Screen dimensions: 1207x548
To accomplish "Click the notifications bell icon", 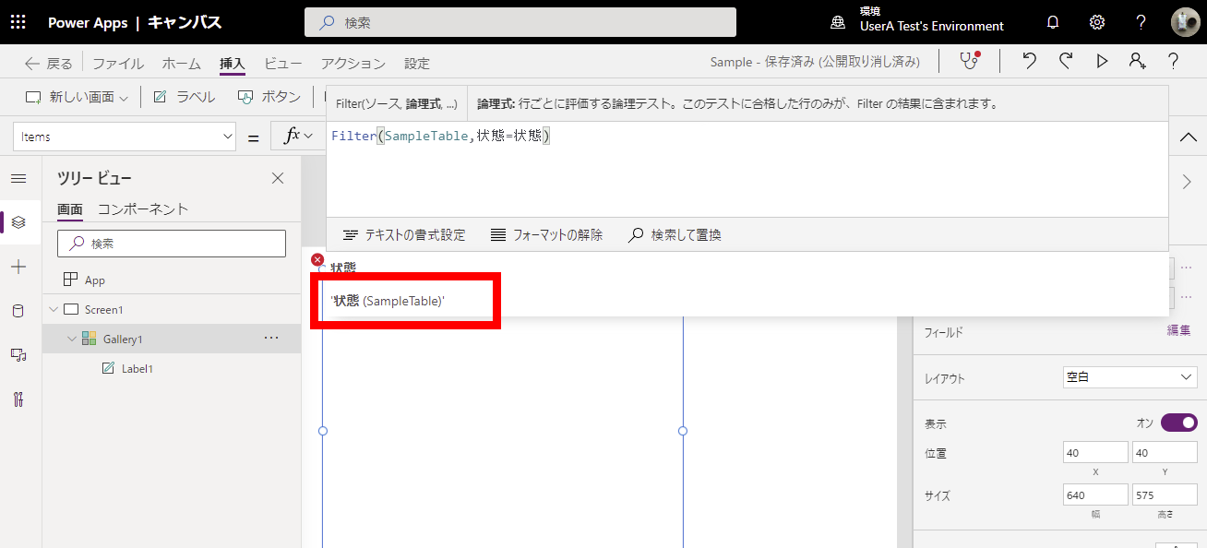I will click(1052, 22).
